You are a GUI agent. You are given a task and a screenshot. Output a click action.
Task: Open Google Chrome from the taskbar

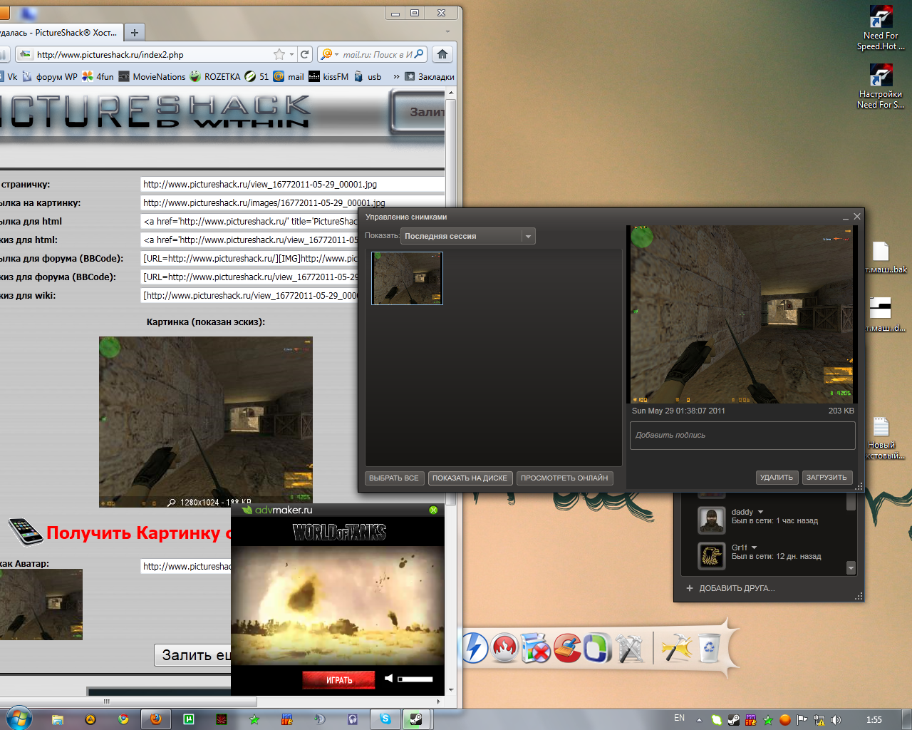123,719
